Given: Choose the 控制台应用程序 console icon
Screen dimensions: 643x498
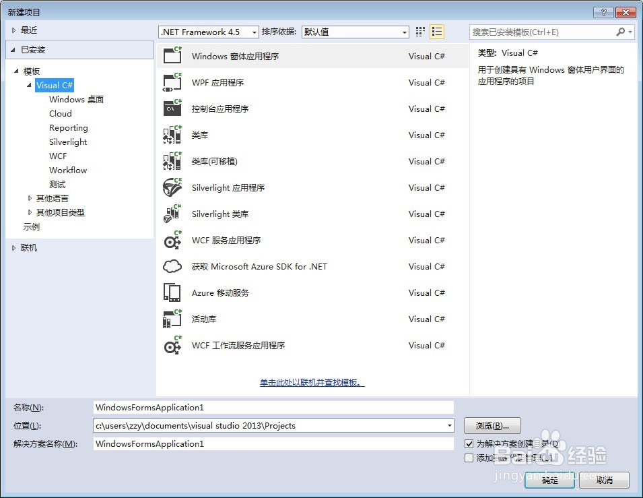Looking at the screenshot, I should (x=172, y=108).
